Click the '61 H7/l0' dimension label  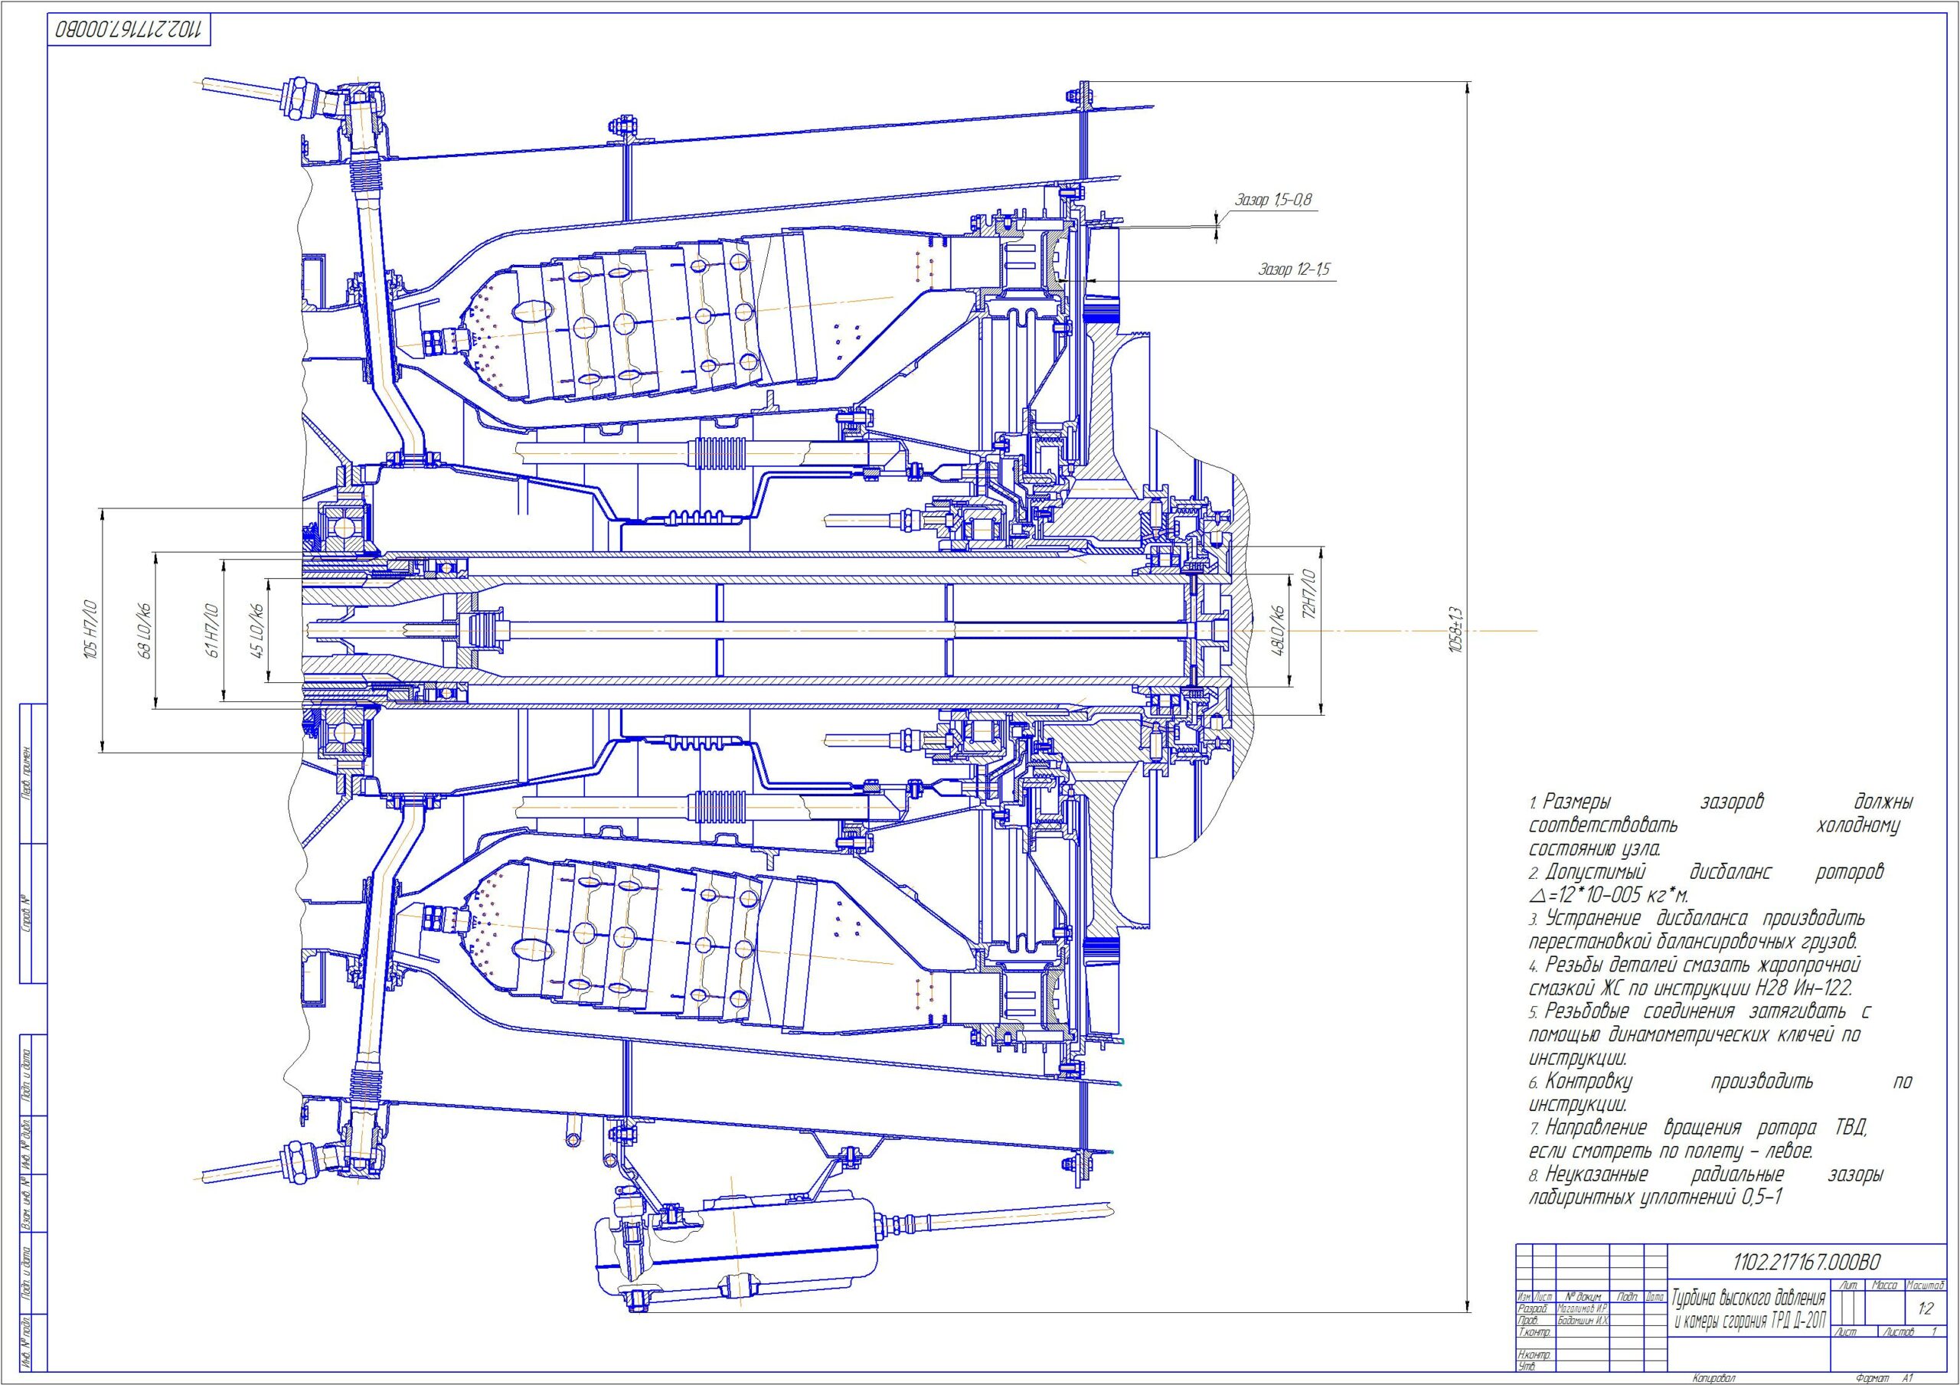point(214,630)
